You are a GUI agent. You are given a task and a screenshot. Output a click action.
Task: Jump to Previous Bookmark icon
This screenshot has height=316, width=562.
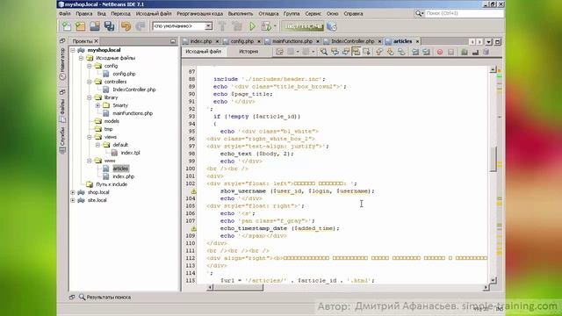point(379,52)
